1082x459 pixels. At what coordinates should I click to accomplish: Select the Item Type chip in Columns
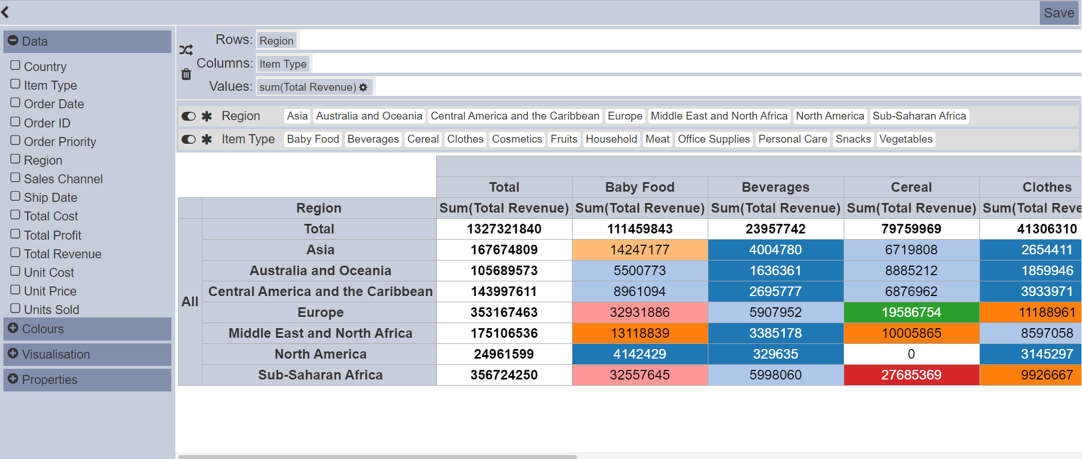pos(283,64)
